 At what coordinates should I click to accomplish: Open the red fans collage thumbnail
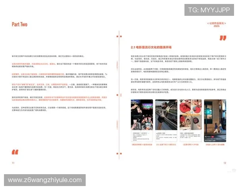[x=191, y=115]
